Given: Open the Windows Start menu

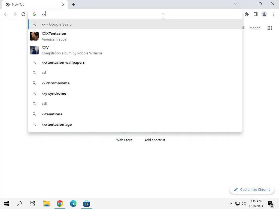Looking at the screenshot, I should tap(7, 204).
